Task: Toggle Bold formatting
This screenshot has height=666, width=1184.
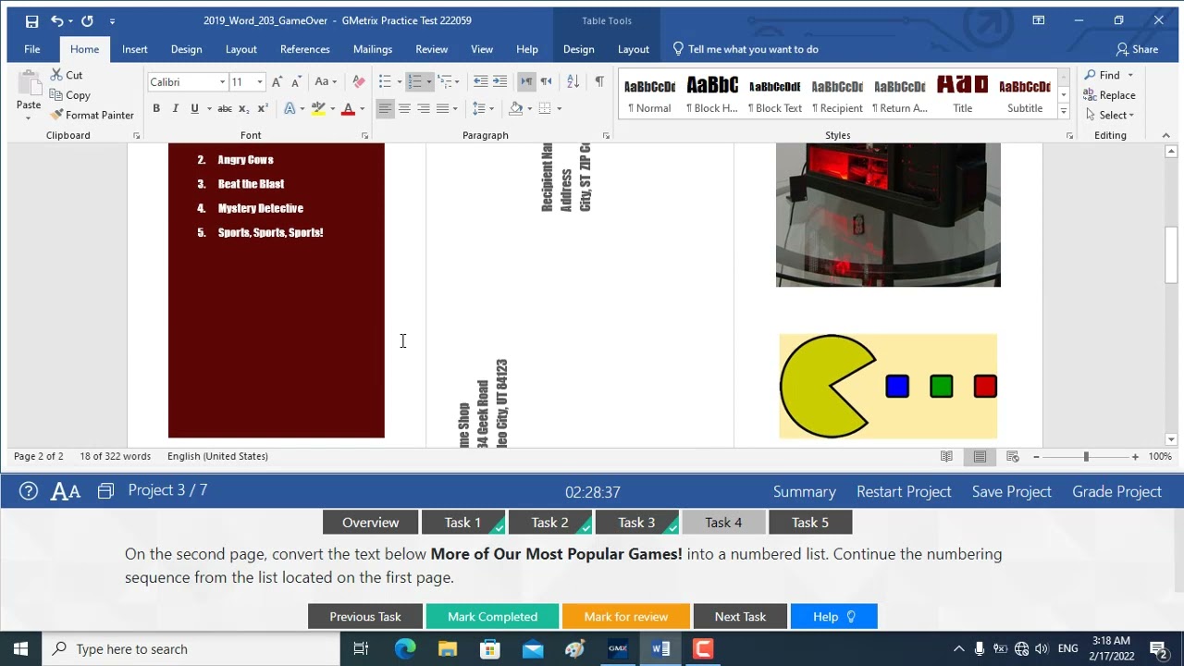Action: point(156,108)
